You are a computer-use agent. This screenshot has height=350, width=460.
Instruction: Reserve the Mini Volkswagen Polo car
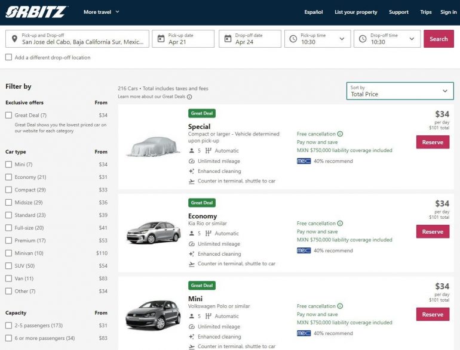pyautogui.click(x=433, y=314)
